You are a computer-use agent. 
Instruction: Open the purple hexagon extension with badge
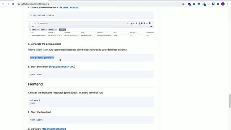coord(189,4)
